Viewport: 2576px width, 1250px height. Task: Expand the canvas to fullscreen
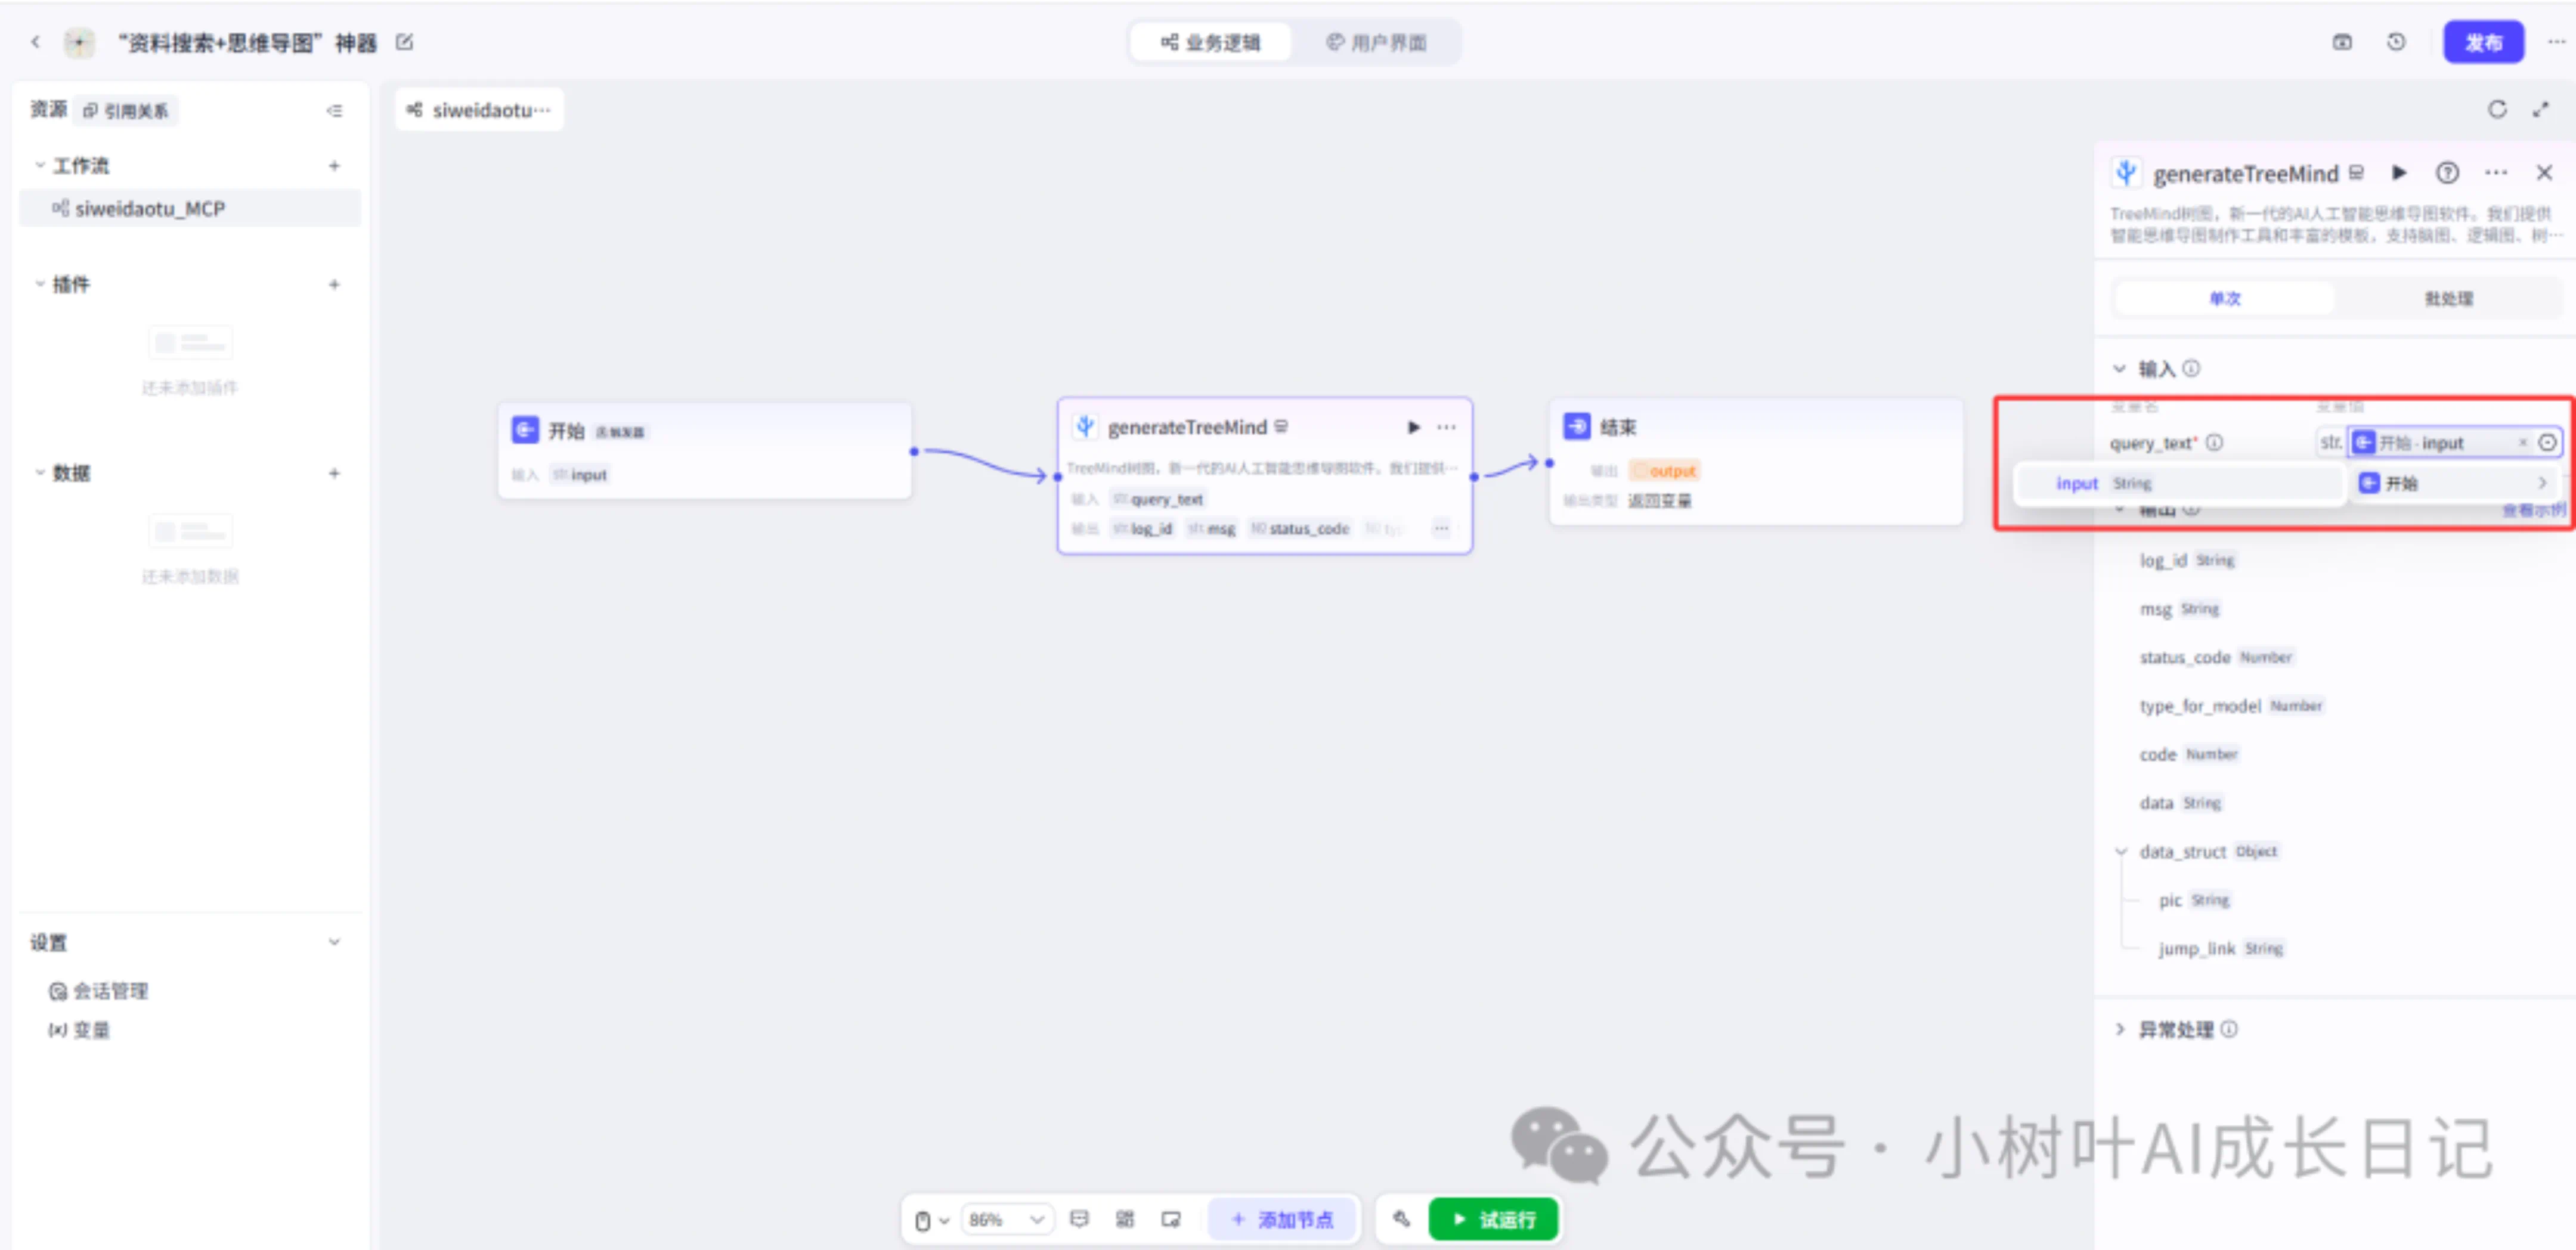(2541, 110)
